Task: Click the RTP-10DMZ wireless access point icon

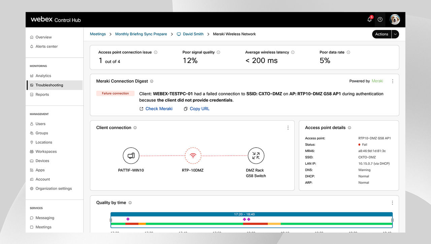Action: pyautogui.click(x=193, y=156)
